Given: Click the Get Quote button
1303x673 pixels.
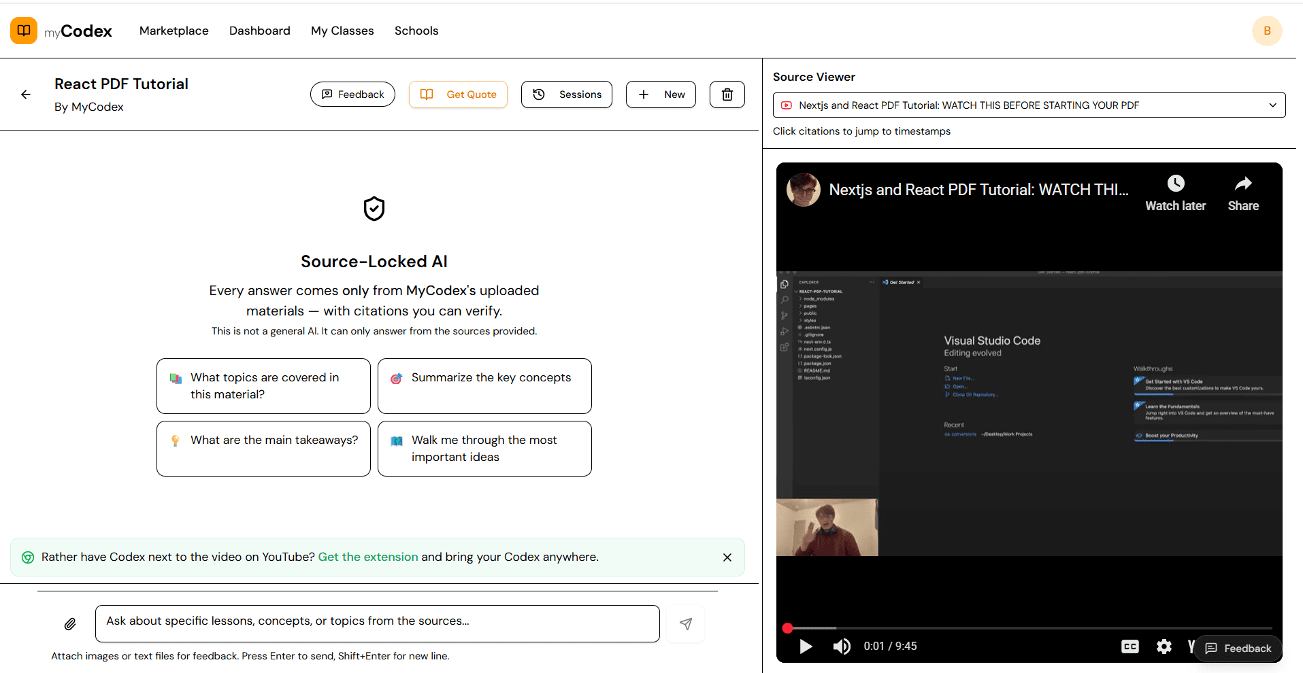Looking at the screenshot, I should (x=458, y=94).
